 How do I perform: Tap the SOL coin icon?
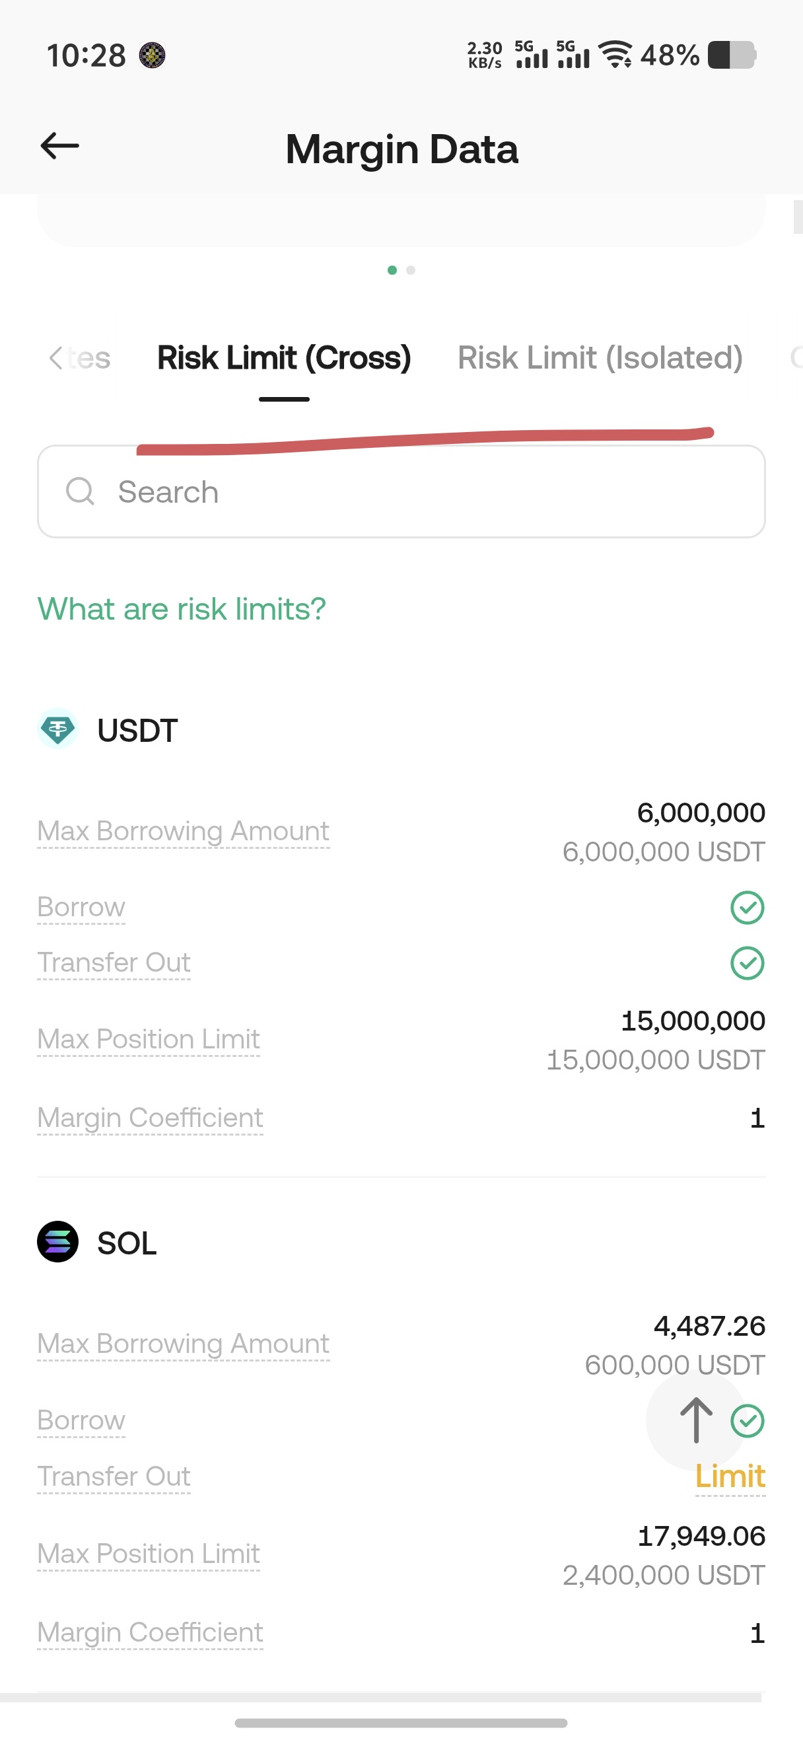click(57, 1242)
